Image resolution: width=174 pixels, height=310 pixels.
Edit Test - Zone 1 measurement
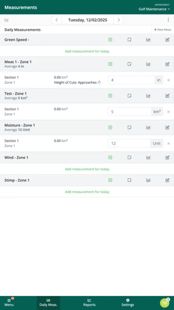[167, 96]
